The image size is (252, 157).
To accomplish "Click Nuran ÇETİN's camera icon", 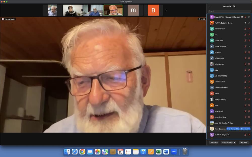I will coord(249,17).
